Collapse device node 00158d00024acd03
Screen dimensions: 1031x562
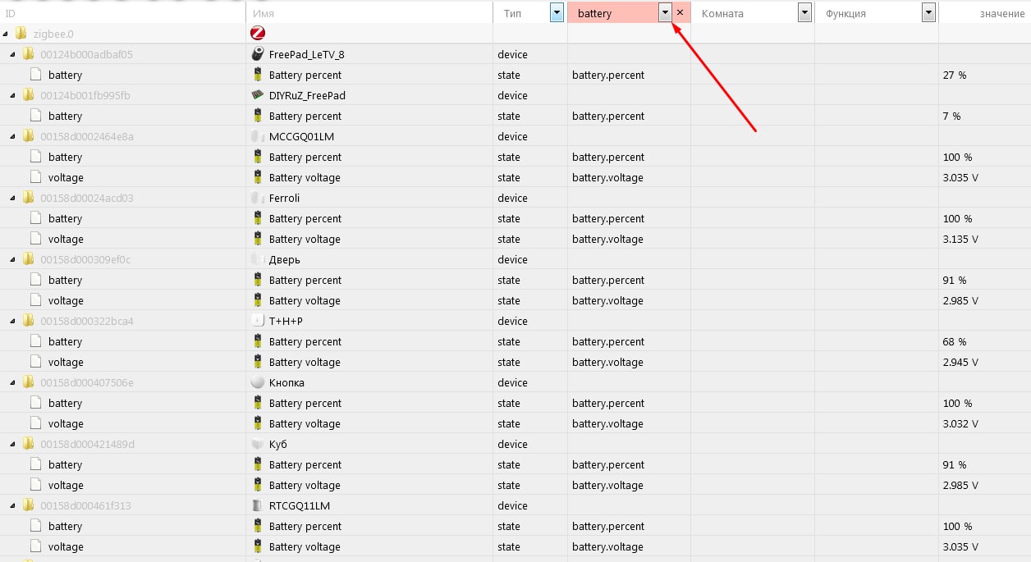coord(13,199)
